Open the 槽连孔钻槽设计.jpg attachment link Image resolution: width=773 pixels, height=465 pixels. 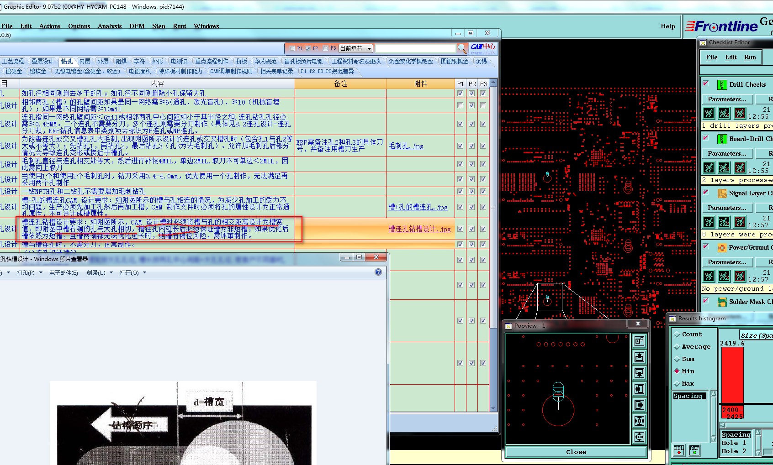419,229
